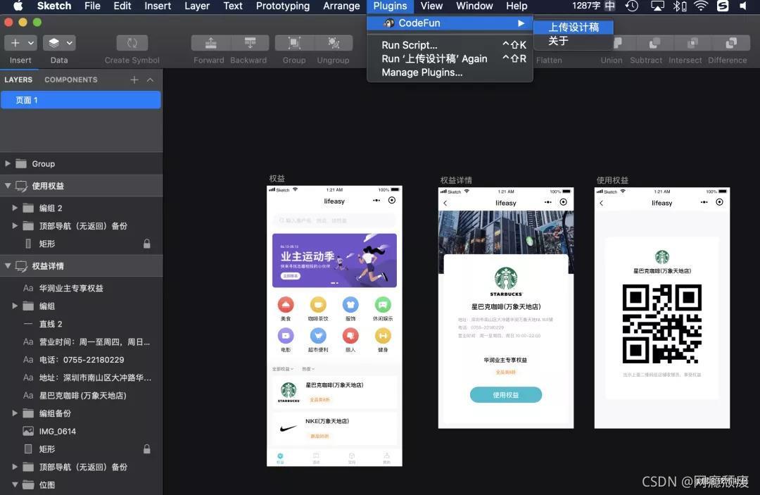Screen dimensions: 760x495
Task: Open the Insert dropdown arrow
Action: tap(31, 43)
